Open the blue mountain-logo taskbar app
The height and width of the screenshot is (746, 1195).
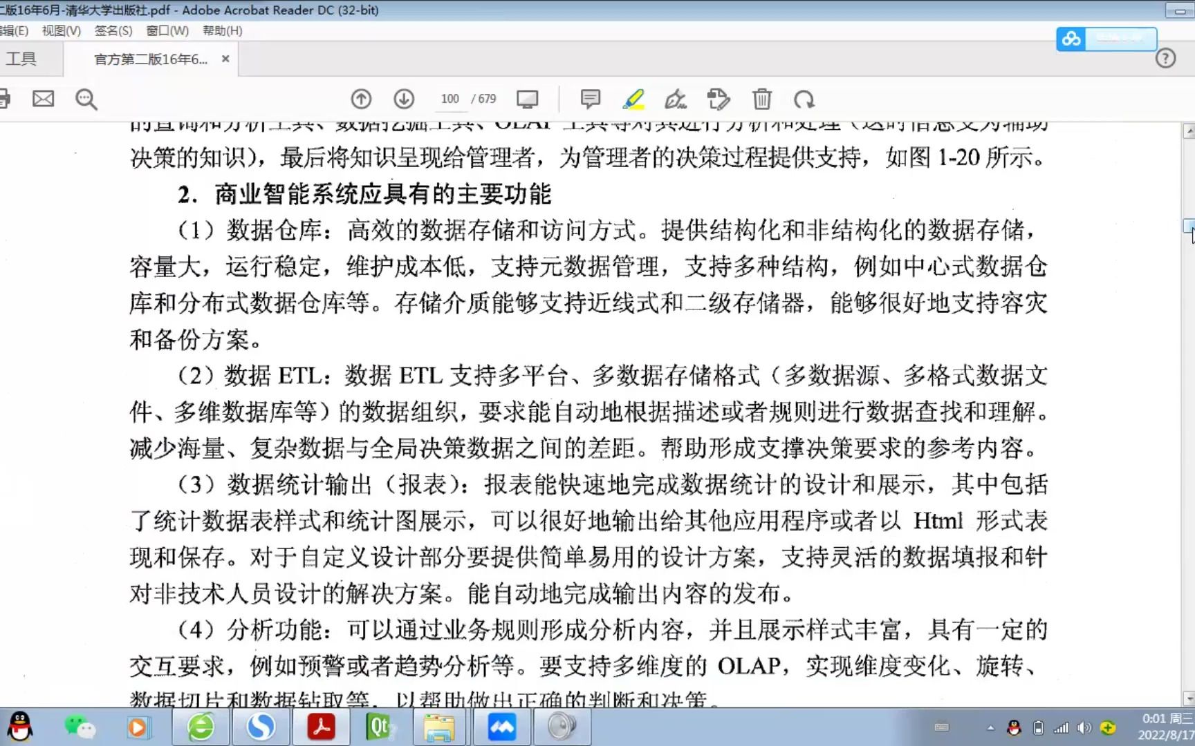coord(502,727)
